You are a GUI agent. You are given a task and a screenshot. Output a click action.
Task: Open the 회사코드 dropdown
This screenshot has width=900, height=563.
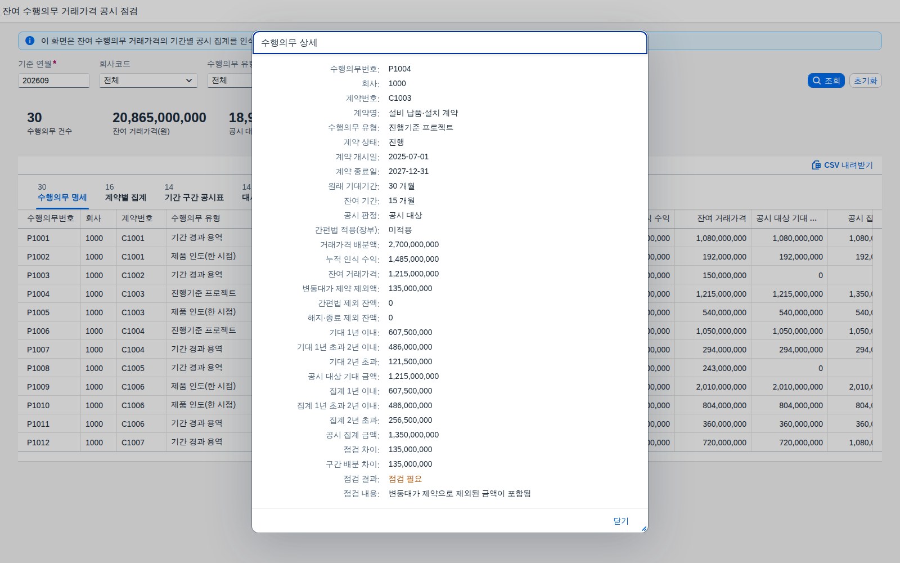[x=148, y=81]
